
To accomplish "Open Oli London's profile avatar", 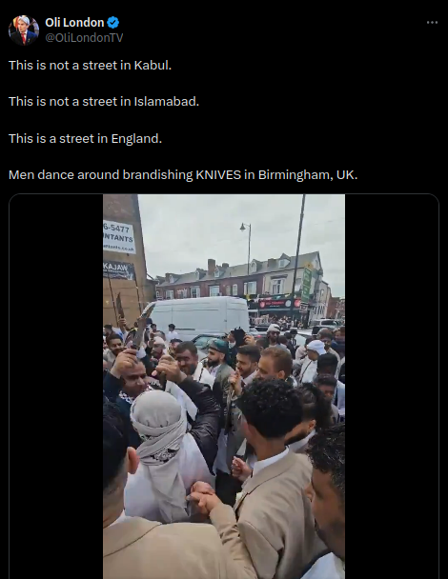I will [24, 30].
